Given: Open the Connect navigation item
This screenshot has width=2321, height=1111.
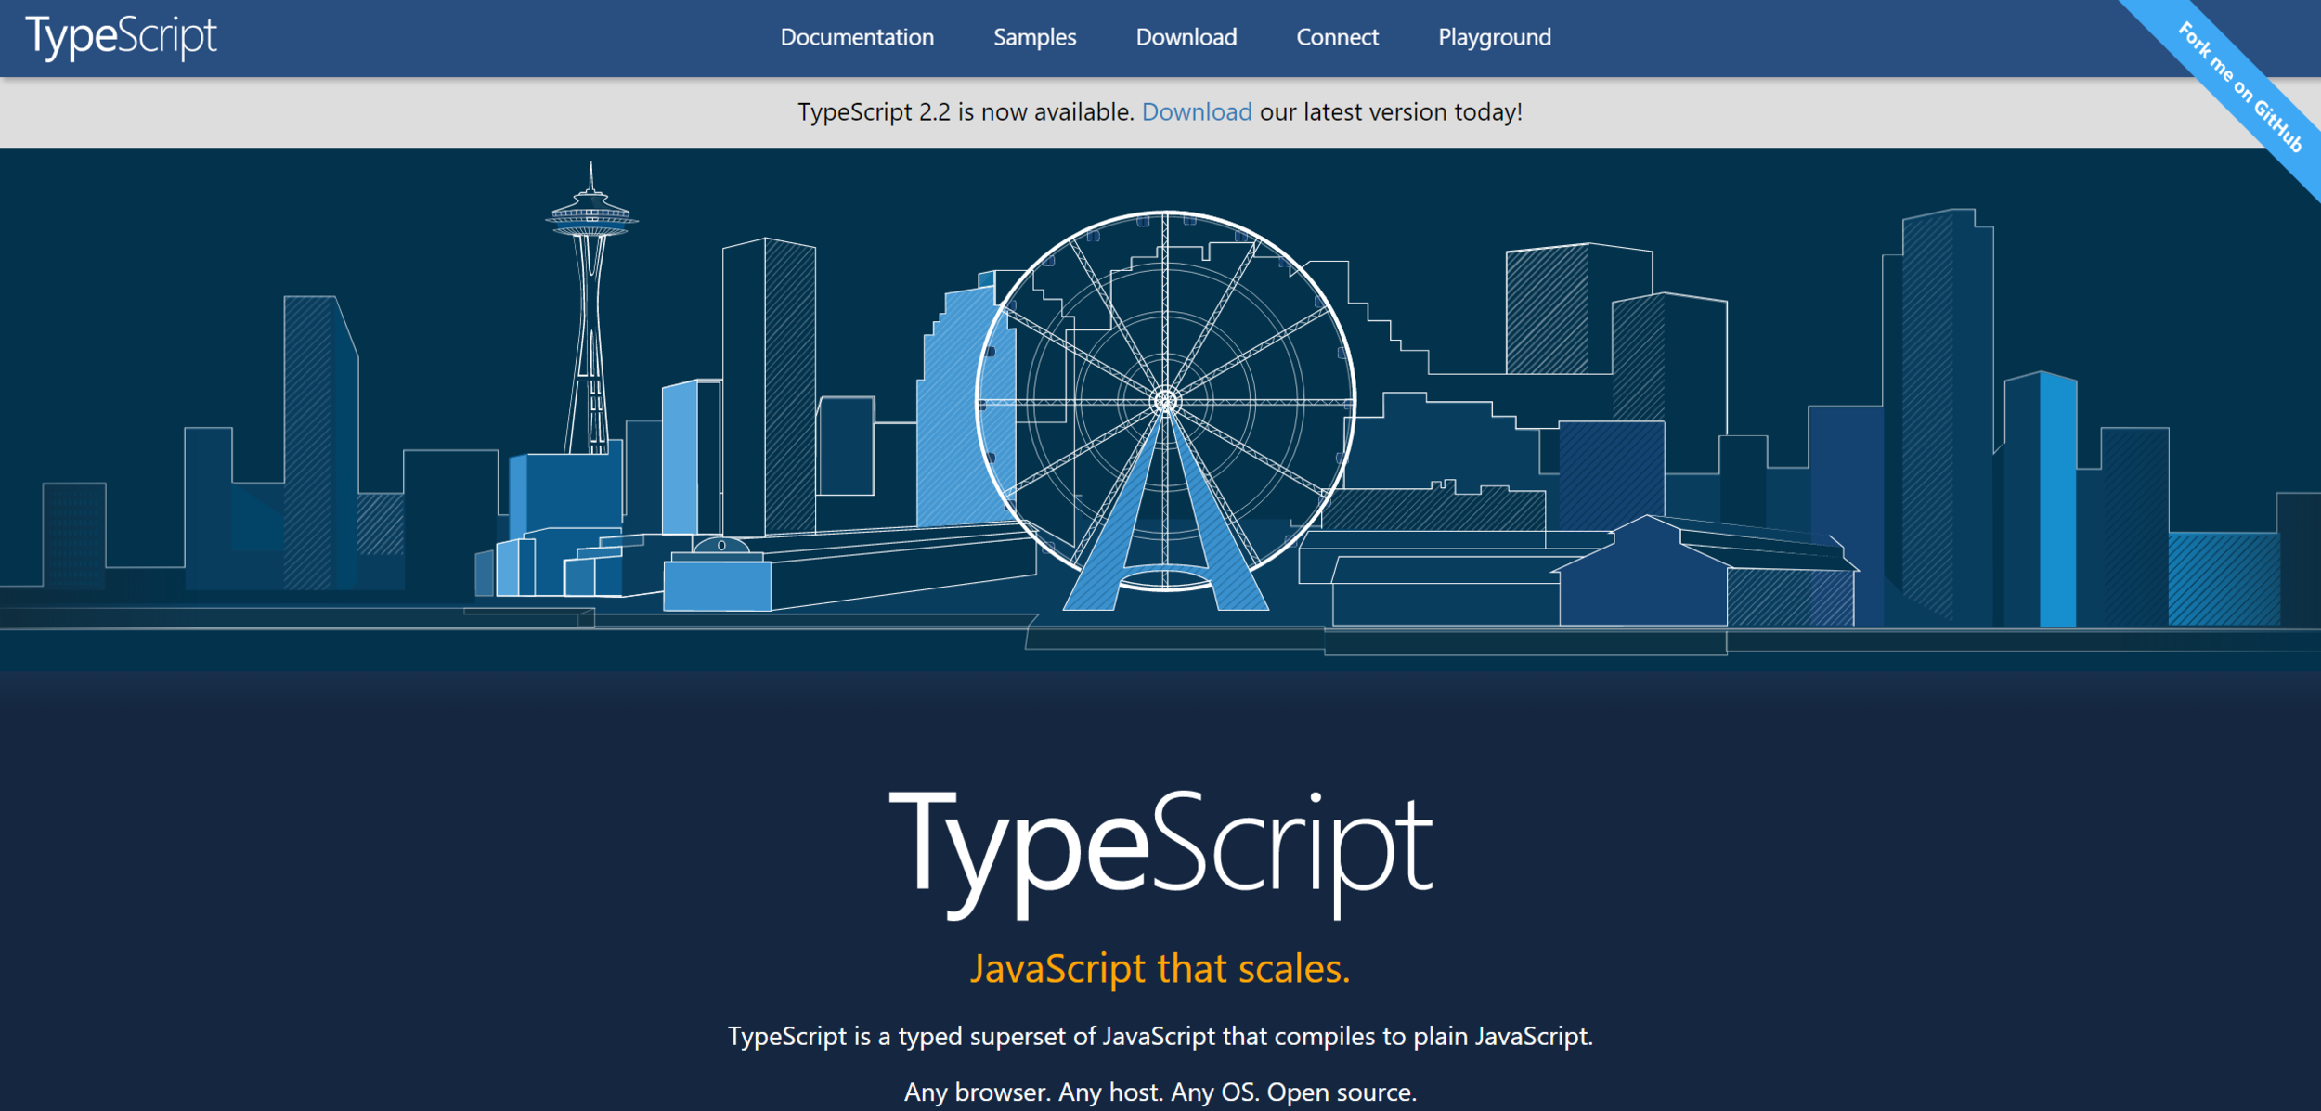Looking at the screenshot, I should (x=1337, y=37).
